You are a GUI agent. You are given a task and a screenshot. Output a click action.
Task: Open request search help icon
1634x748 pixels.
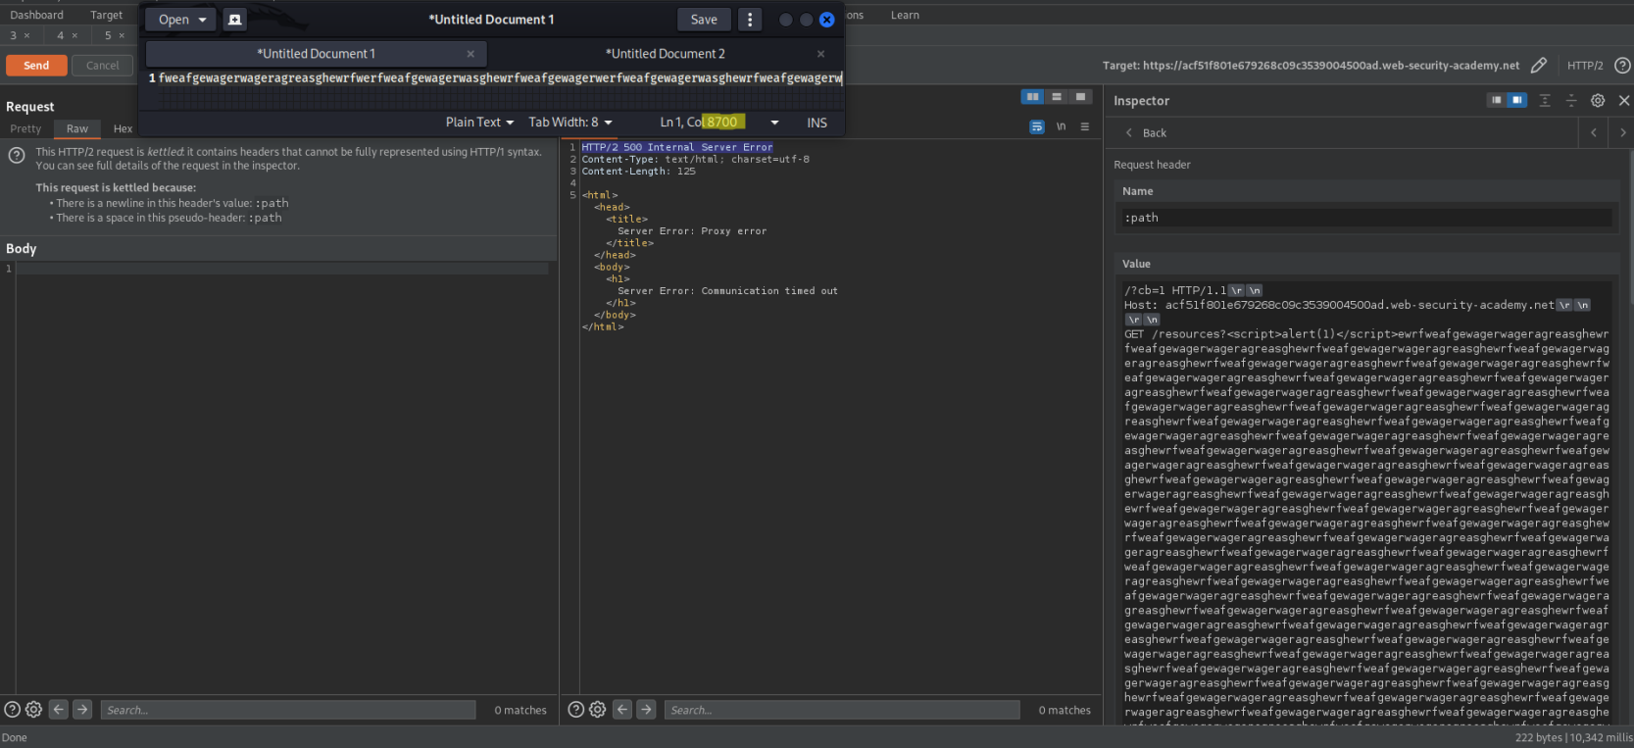(x=12, y=710)
